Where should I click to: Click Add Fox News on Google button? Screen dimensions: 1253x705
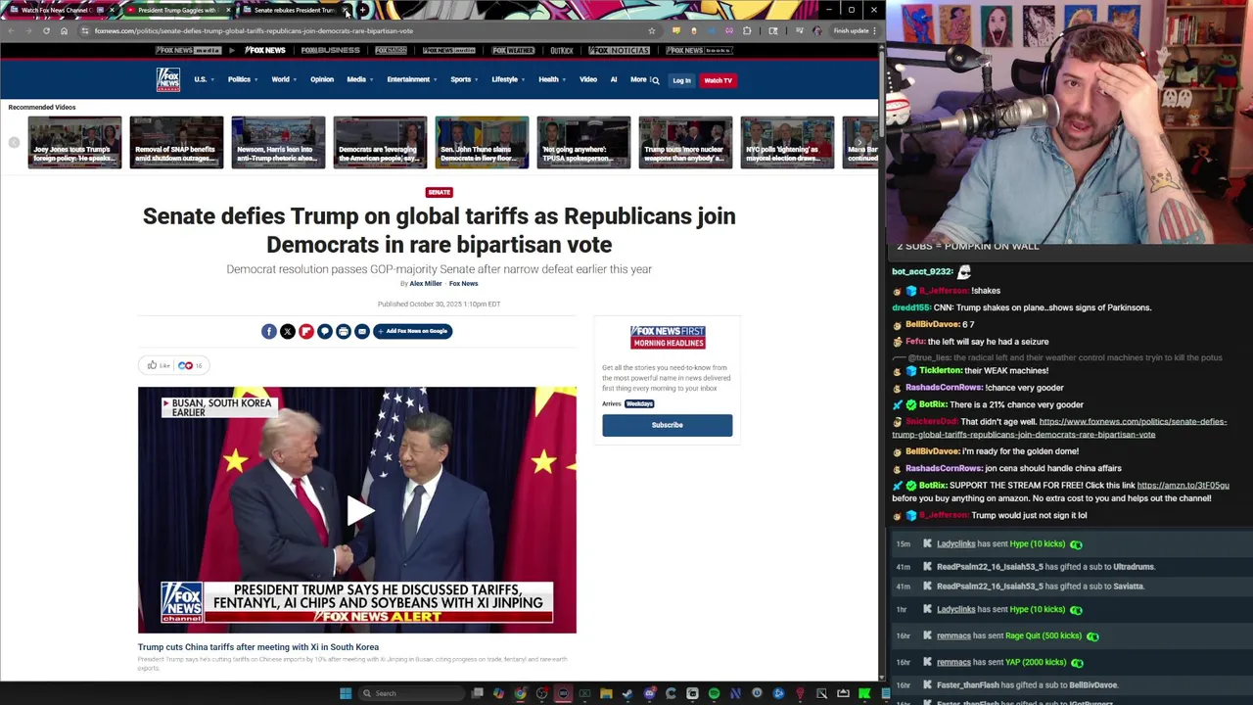coord(412,331)
